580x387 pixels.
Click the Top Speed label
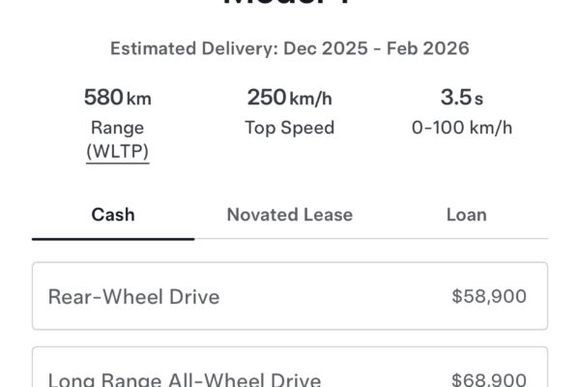[289, 128]
